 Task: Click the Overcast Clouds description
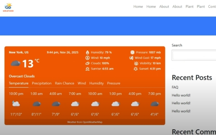point(22,76)
